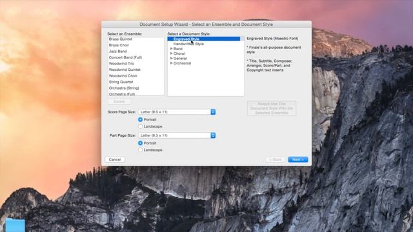Click the Next button
The image size is (413, 232).
pyautogui.click(x=298, y=160)
